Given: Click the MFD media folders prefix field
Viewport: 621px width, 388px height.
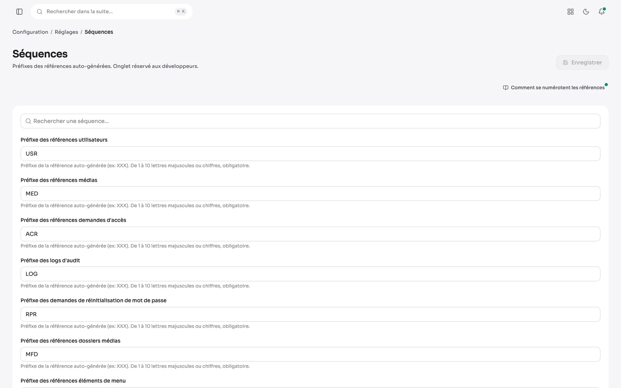Looking at the screenshot, I should tap(310, 354).
